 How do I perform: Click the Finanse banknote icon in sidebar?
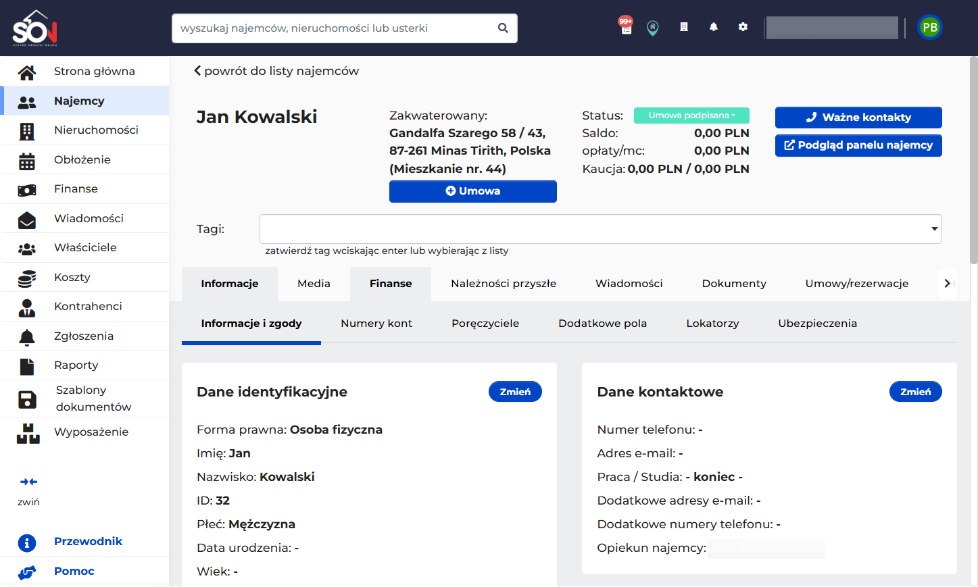[x=27, y=190]
